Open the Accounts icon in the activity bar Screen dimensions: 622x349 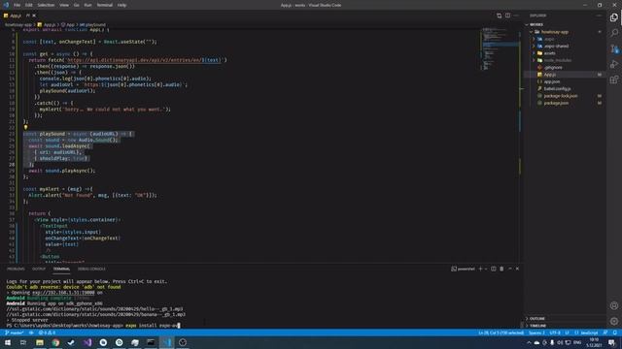coord(614,305)
